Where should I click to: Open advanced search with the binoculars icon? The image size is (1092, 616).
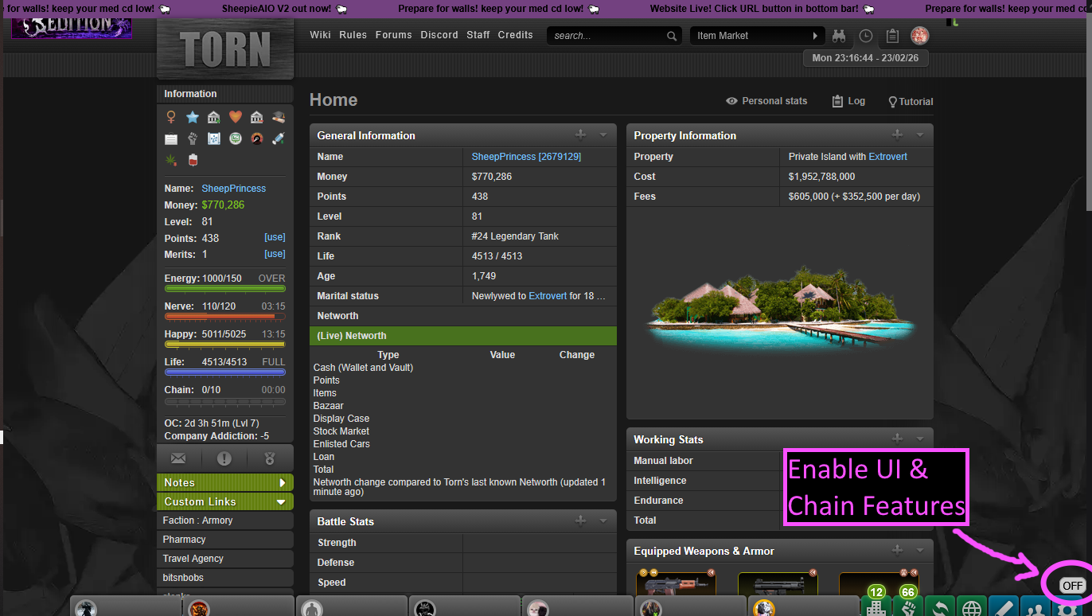[840, 36]
